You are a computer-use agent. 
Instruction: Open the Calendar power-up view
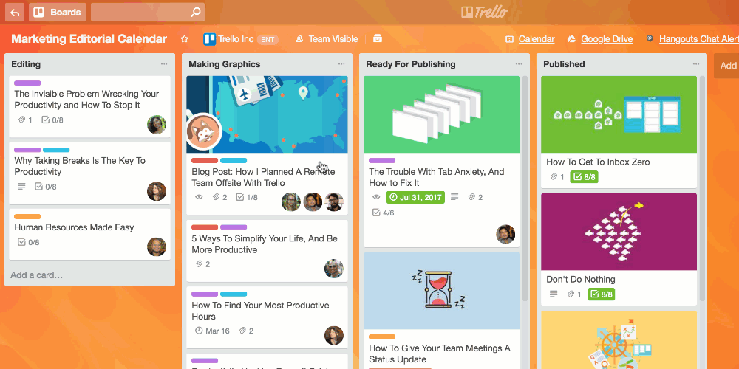click(537, 39)
